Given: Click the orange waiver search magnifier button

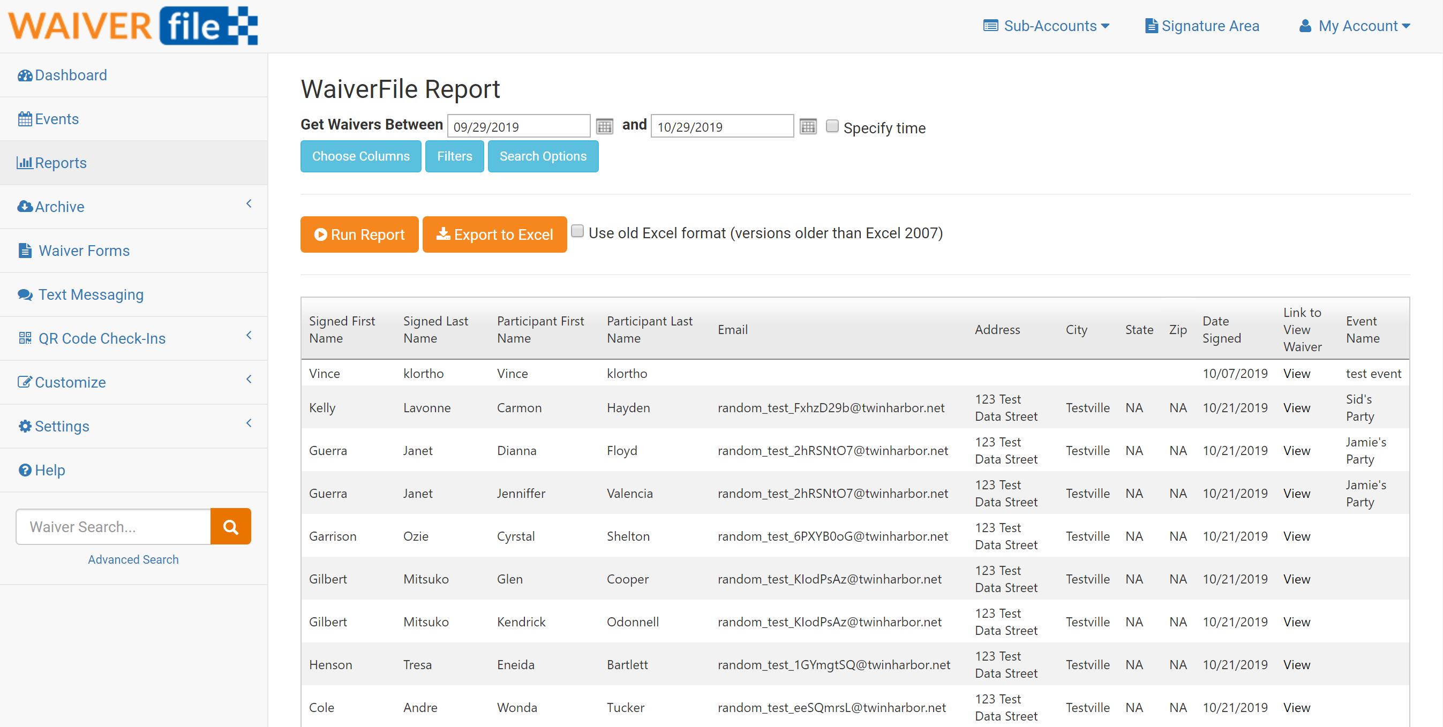Looking at the screenshot, I should pyautogui.click(x=230, y=526).
